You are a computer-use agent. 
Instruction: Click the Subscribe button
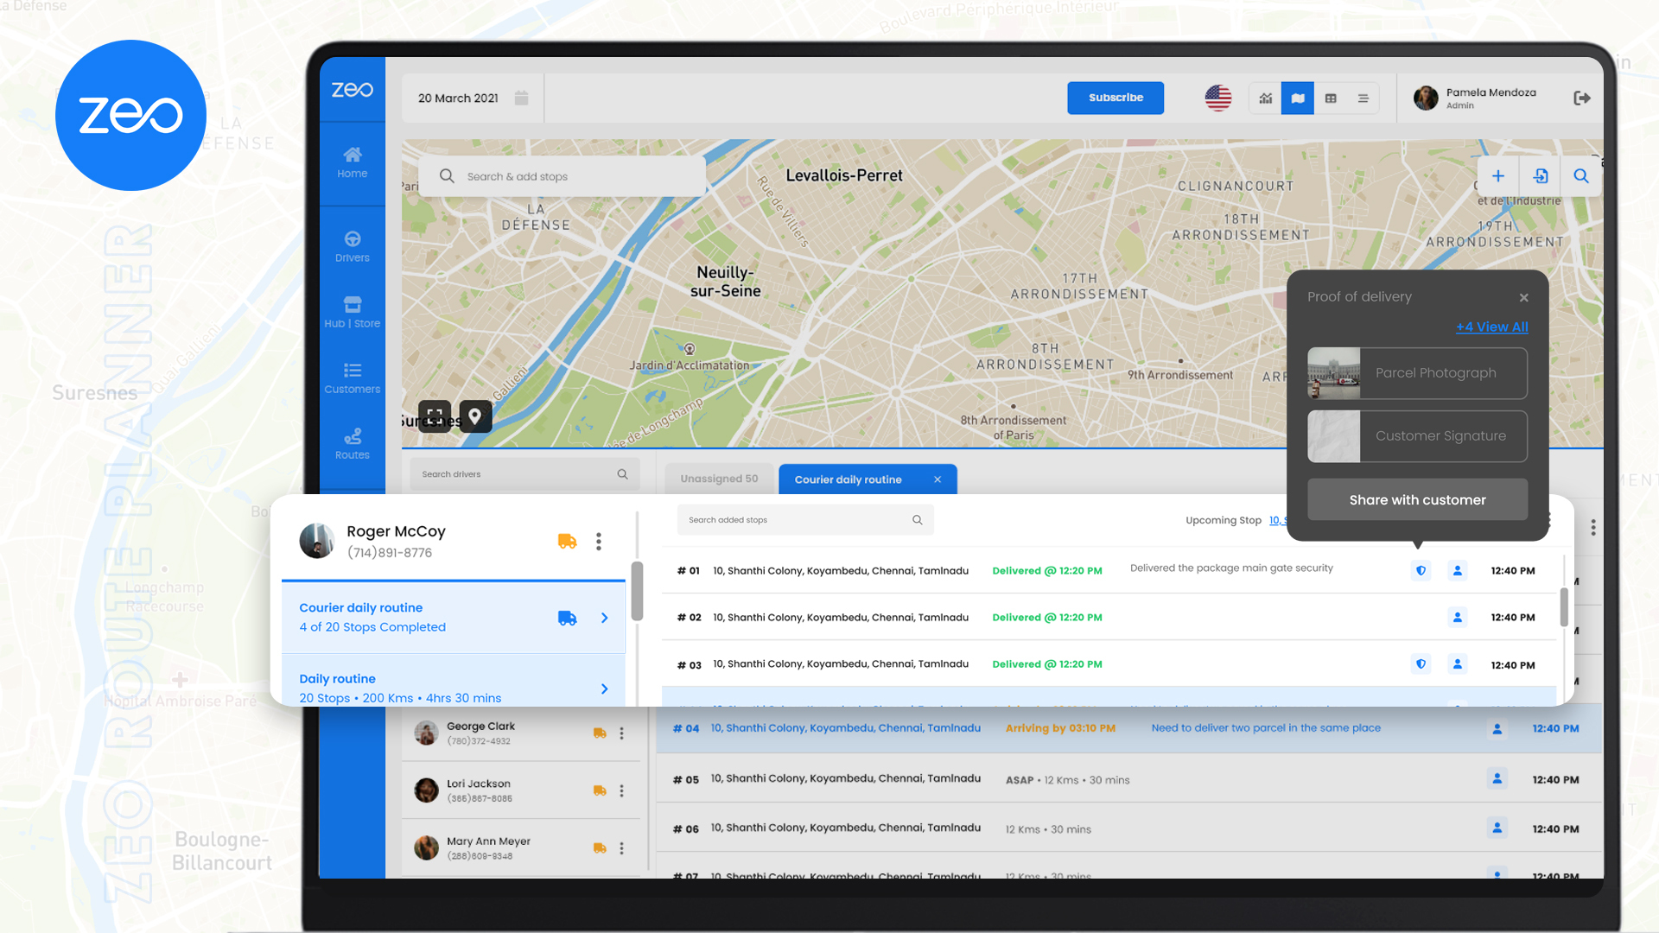pyautogui.click(x=1116, y=98)
